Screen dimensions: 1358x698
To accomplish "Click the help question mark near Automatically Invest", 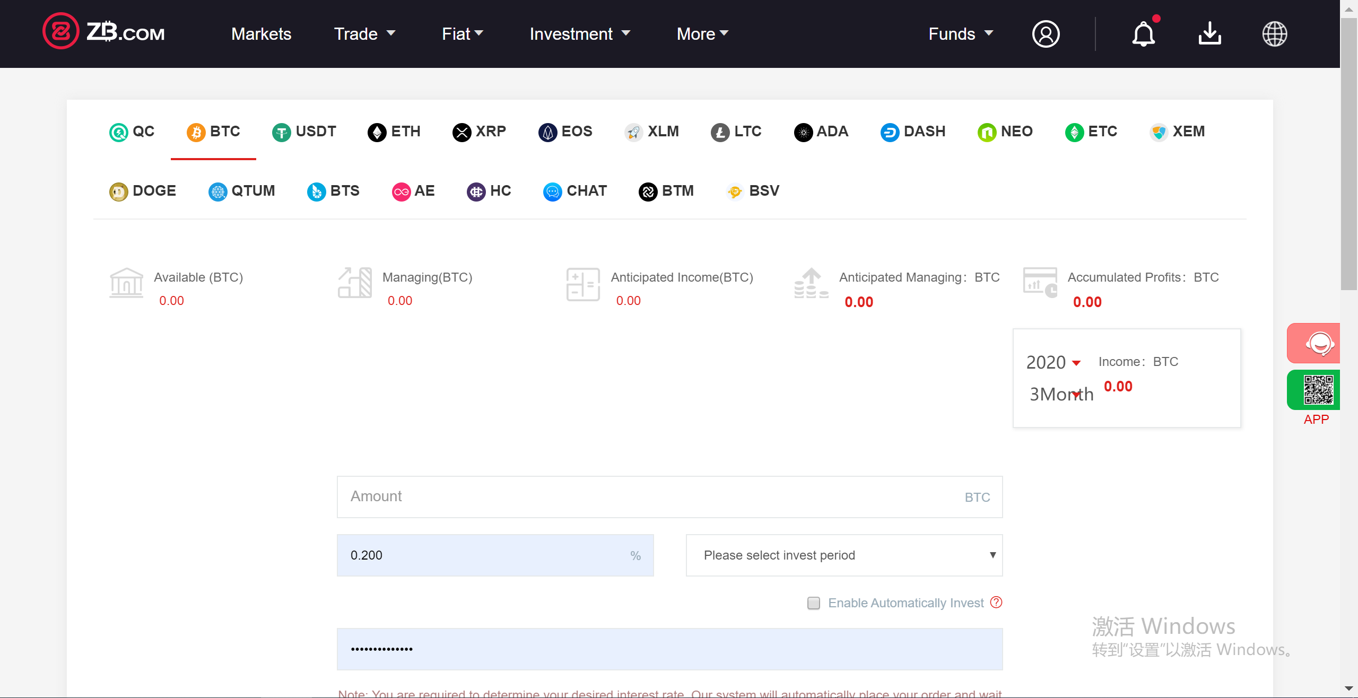I will pos(996,602).
